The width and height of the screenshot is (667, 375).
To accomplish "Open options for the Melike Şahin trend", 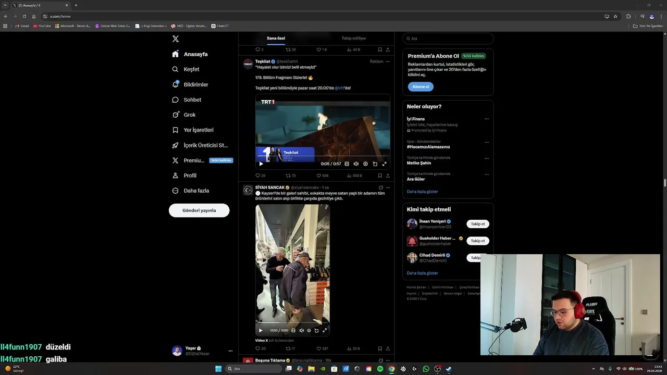I will tap(487, 158).
